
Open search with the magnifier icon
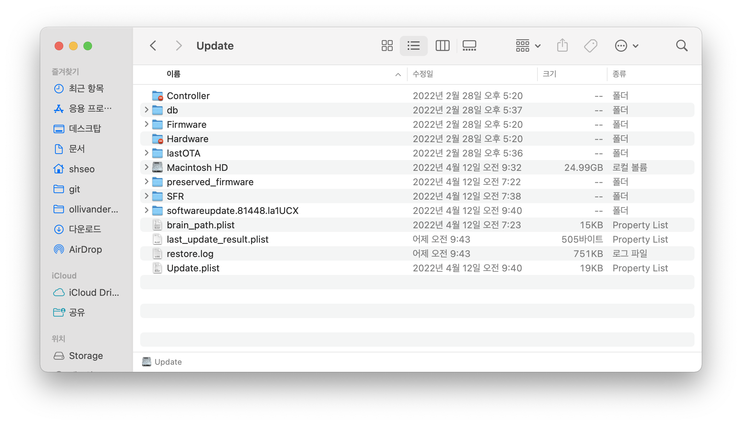point(682,46)
